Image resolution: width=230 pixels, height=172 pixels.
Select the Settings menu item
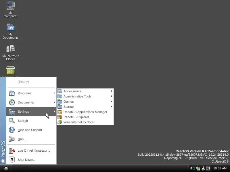point(31,112)
